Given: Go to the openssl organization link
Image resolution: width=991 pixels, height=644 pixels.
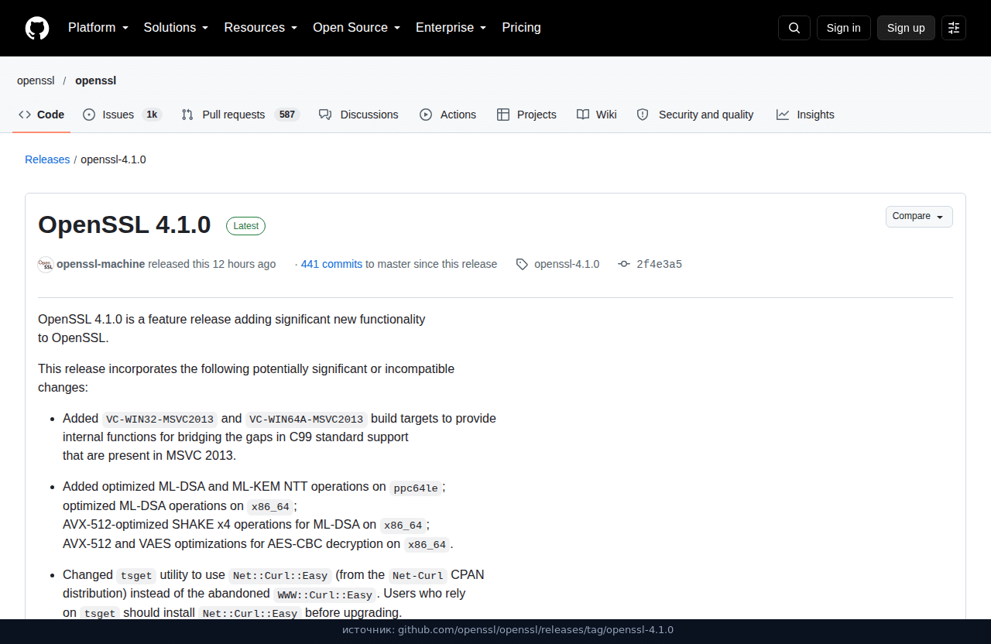Looking at the screenshot, I should (36, 80).
